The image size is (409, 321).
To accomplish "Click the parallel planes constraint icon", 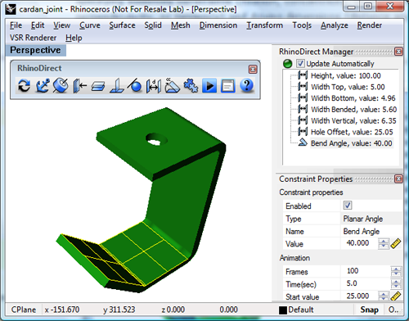I will tap(98, 86).
